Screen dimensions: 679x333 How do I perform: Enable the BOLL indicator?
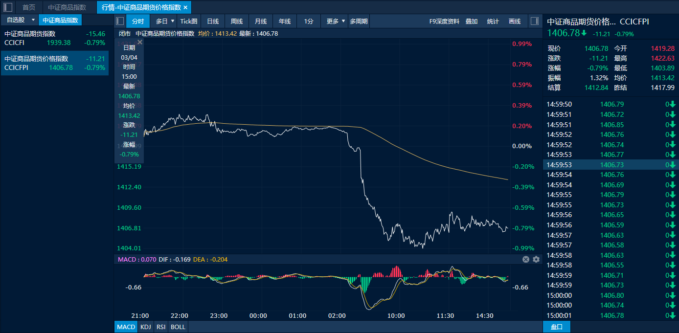(178, 327)
